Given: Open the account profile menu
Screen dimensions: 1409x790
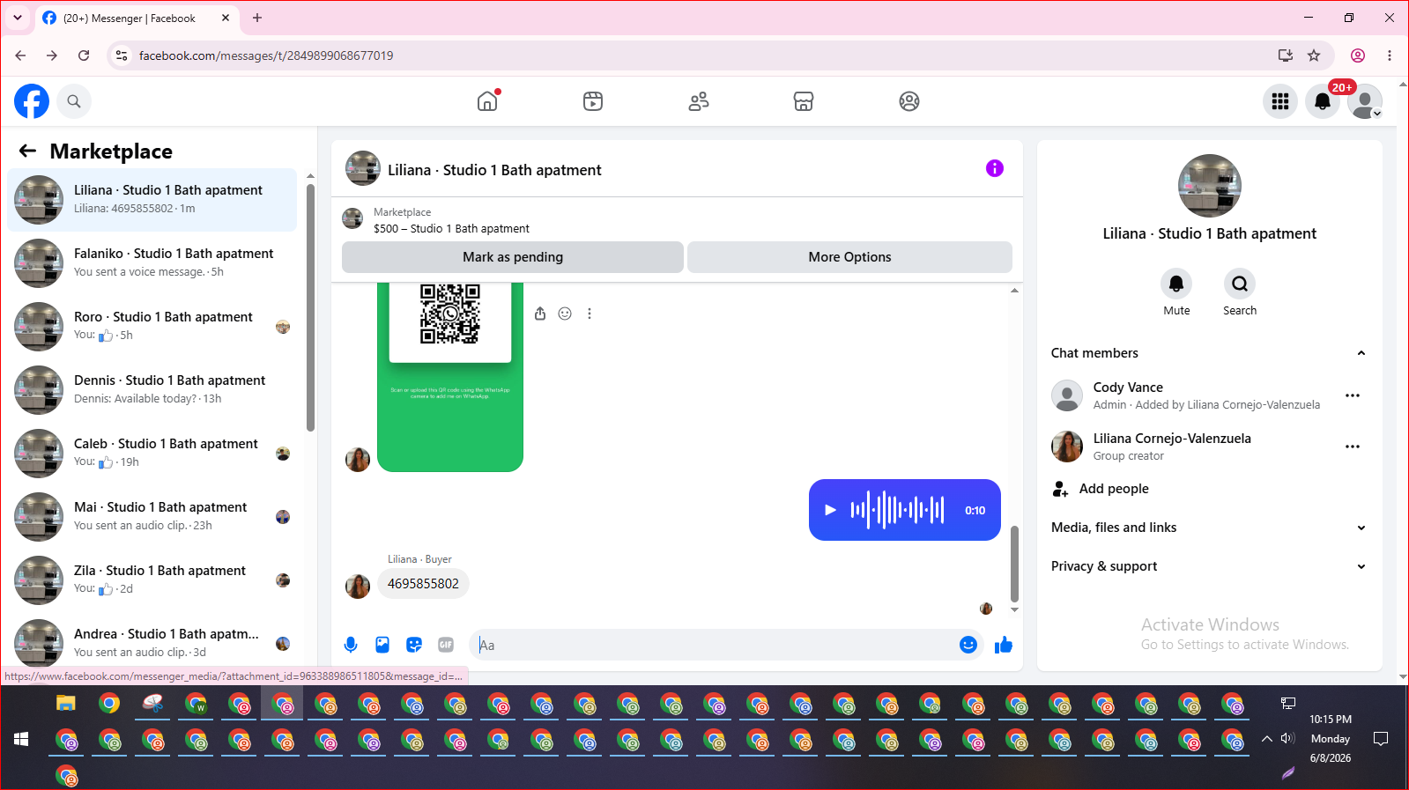Looking at the screenshot, I should tap(1365, 101).
